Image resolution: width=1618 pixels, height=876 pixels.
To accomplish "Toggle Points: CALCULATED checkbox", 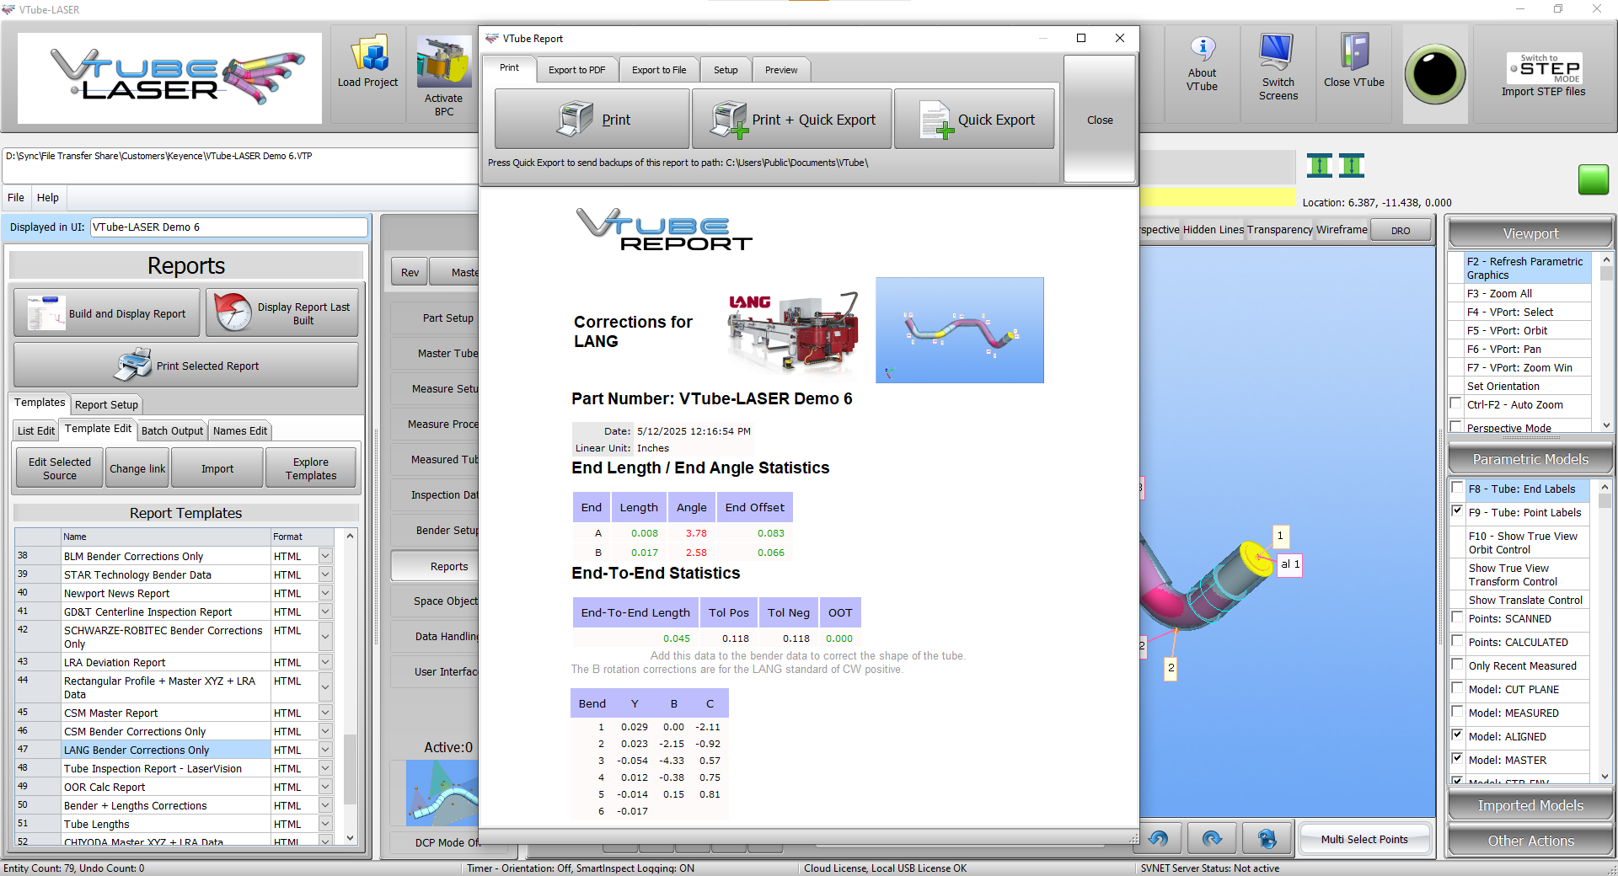I will pos(1457,641).
